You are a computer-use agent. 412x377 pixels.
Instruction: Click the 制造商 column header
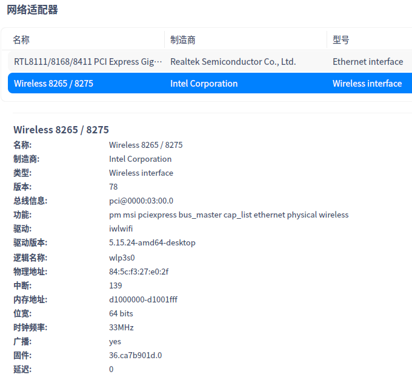pos(182,40)
